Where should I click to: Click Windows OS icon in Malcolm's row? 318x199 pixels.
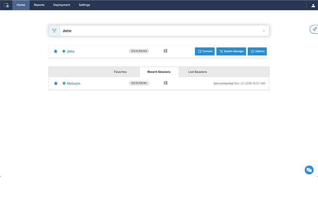click(x=165, y=83)
